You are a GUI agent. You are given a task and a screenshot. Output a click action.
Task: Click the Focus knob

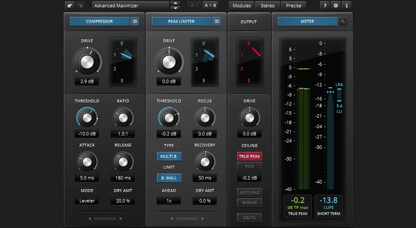point(205,118)
